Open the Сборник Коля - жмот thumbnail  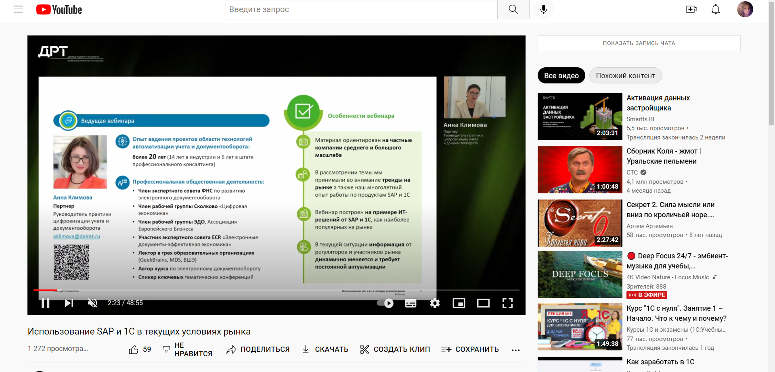coord(580,169)
